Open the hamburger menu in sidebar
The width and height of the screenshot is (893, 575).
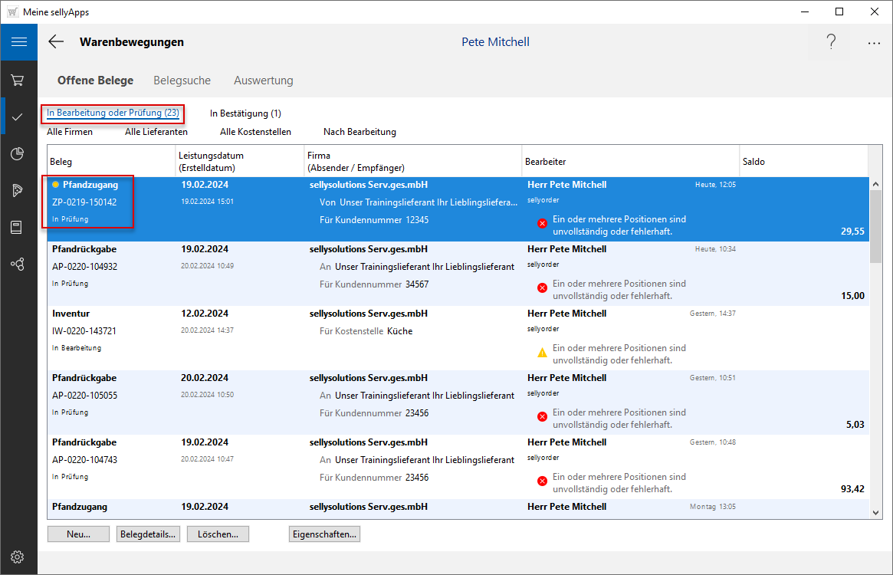click(18, 42)
